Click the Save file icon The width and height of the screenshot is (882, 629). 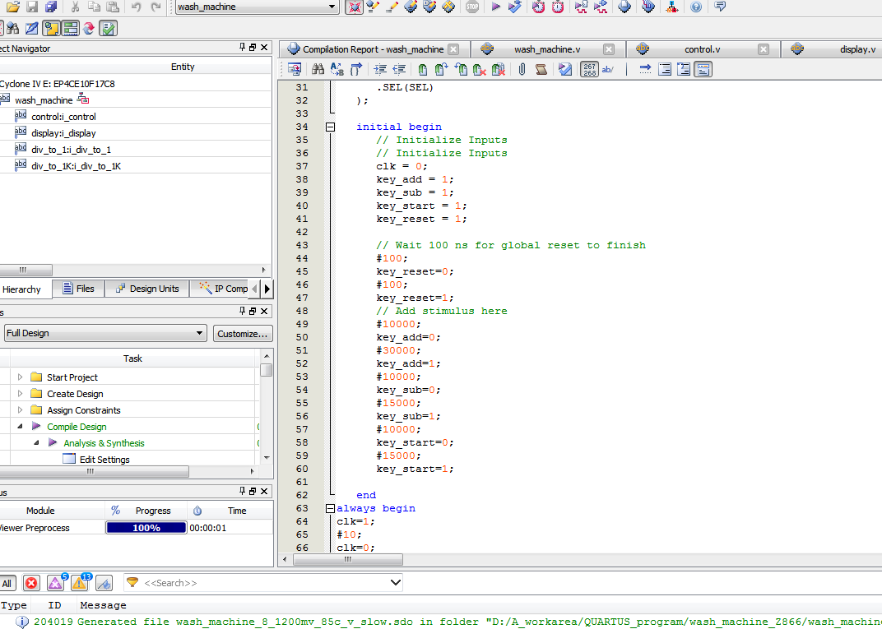[32, 7]
